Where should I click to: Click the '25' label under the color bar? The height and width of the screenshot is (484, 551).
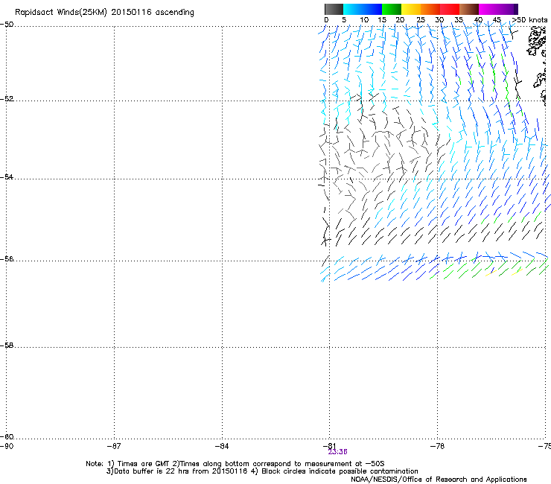421,20
